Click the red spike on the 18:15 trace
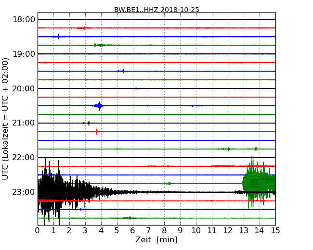The width and height of the screenshot is (313, 250). click(84, 28)
